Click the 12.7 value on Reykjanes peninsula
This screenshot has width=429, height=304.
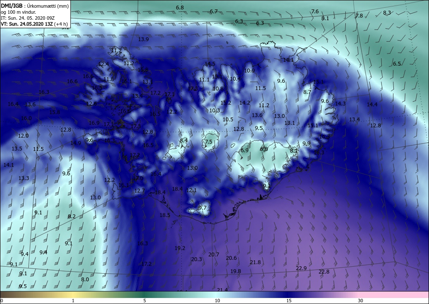(139, 190)
